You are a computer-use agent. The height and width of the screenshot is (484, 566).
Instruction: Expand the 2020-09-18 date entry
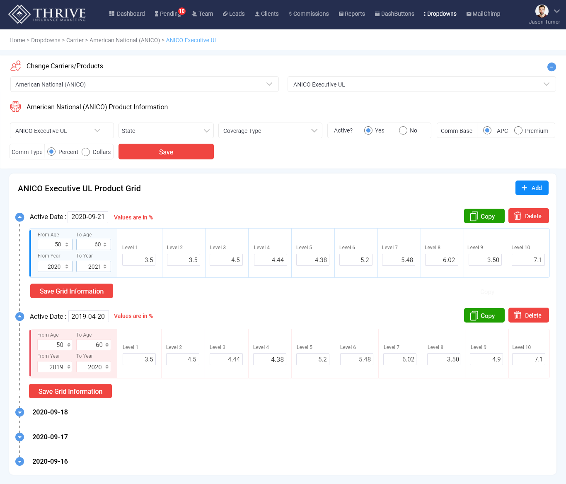click(19, 412)
